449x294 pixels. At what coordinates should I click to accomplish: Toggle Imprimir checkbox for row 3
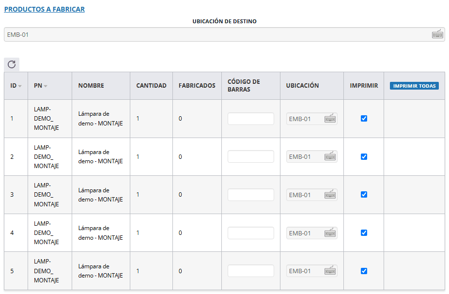(364, 195)
